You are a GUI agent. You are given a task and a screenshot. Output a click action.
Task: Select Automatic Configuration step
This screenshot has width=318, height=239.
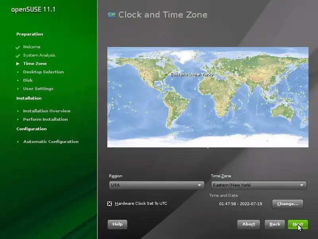tap(51, 142)
